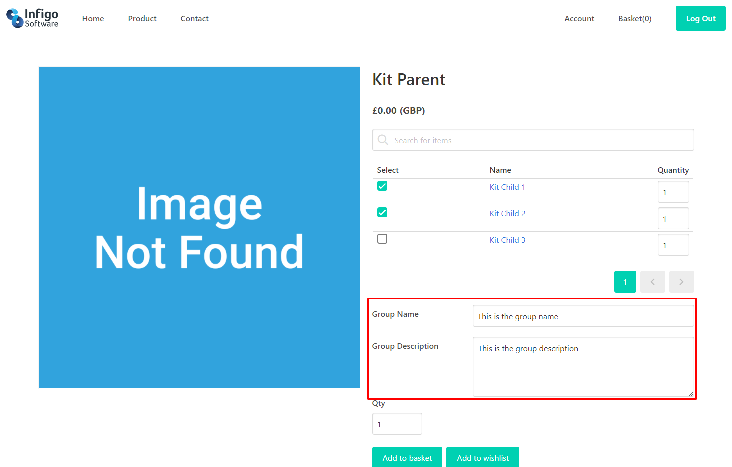This screenshot has width=732, height=467.
Task: Focus Kit Child 1 quantity field
Action: tap(673, 192)
